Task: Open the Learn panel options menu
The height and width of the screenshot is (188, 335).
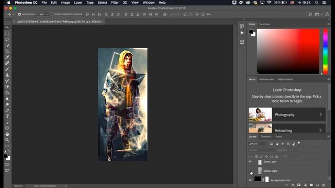Action: point(329,79)
